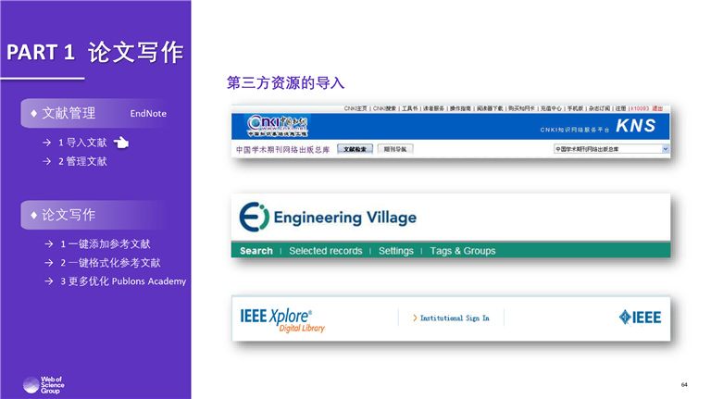Open Selected records in Engineering Village

pyautogui.click(x=326, y=251)
